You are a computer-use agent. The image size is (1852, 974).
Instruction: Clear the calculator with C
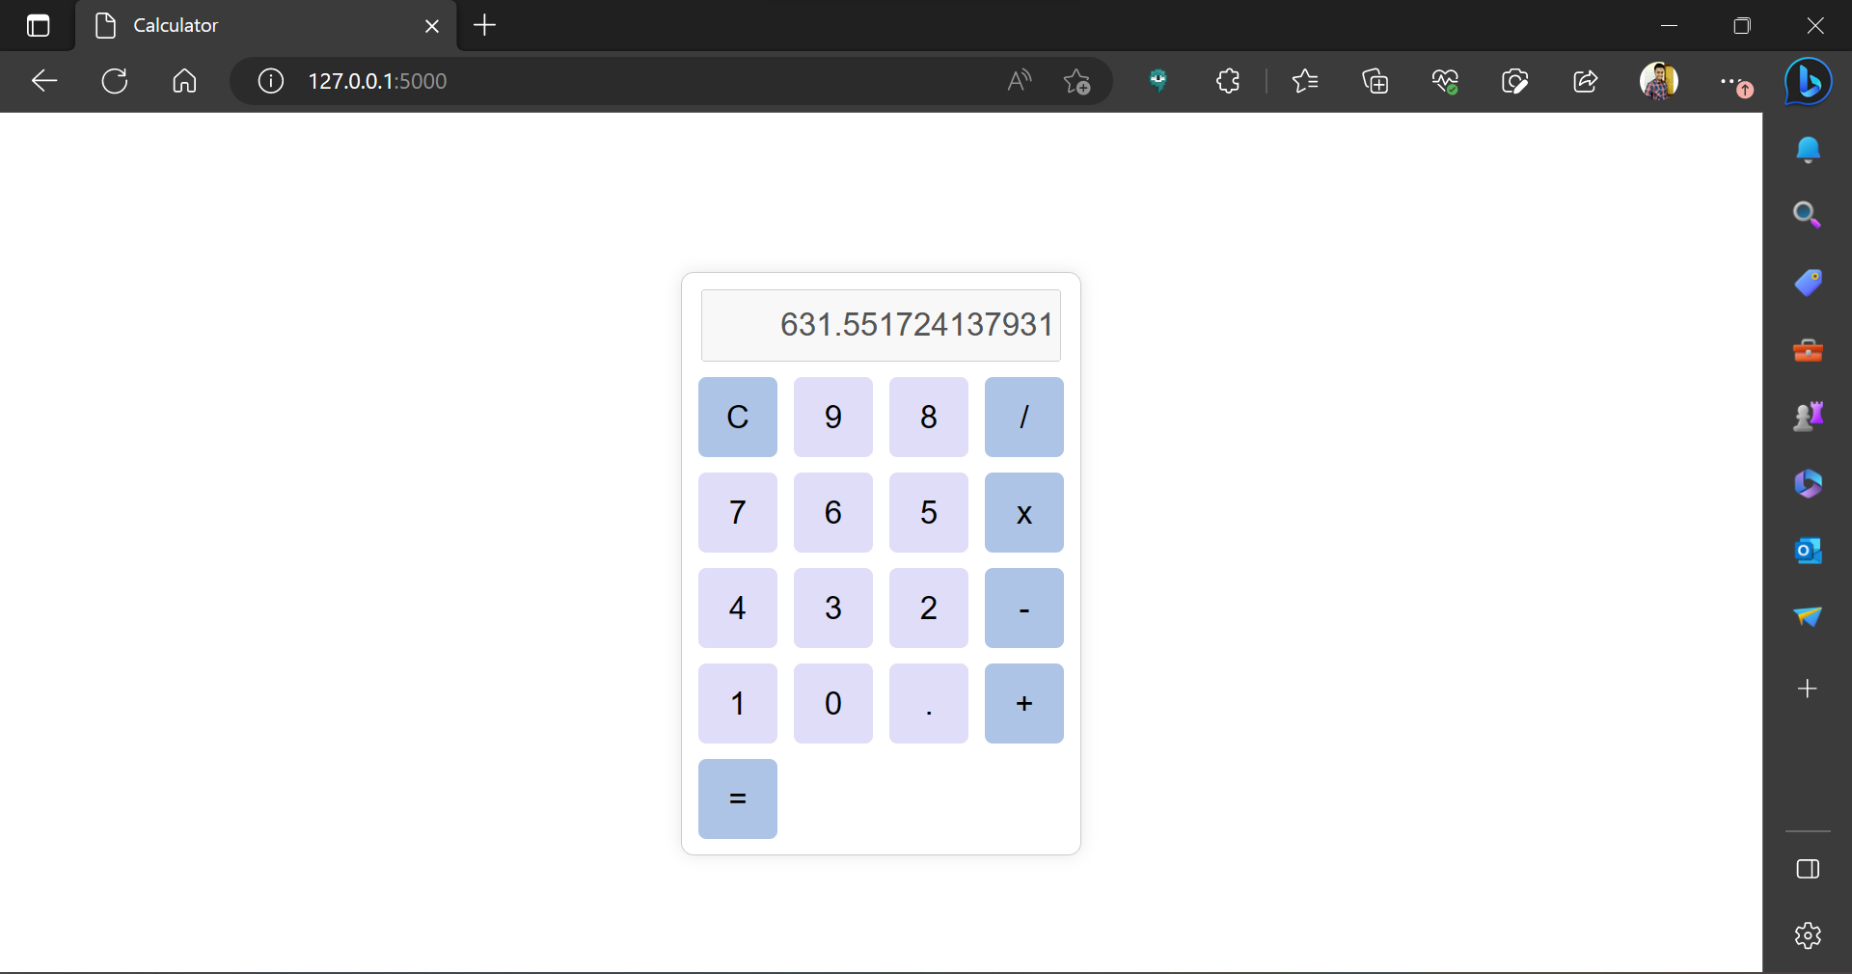click(737, 418)
